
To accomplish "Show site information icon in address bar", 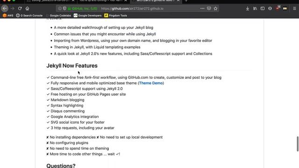I will coord(60,8).
